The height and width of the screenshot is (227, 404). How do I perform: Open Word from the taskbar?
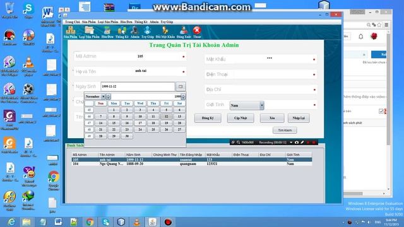pyautogui.click(x=58, y=222)
